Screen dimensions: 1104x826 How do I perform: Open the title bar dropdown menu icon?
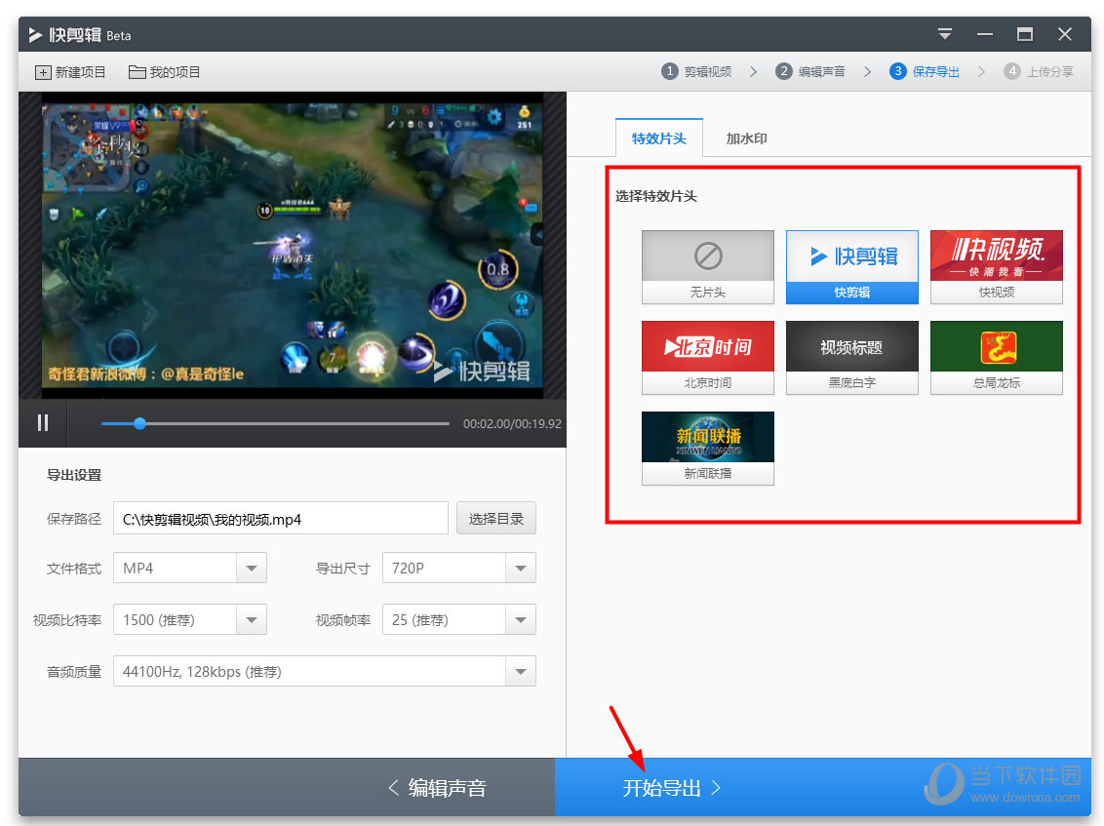coord(944,34)
